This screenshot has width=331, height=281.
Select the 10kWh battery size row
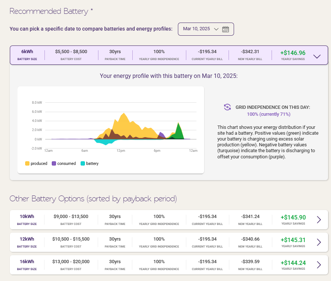169,219
